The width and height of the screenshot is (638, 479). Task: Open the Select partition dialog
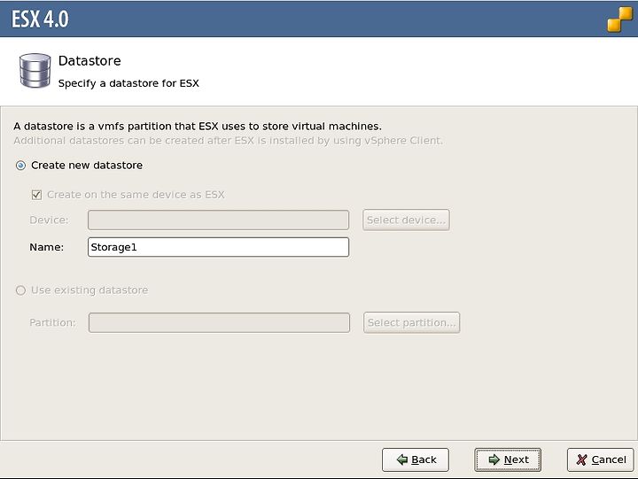pyautogui.click(x=411, y=322)
